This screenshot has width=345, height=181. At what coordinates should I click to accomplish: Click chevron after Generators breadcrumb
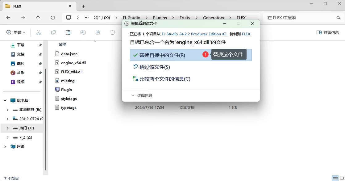(231, 18)
